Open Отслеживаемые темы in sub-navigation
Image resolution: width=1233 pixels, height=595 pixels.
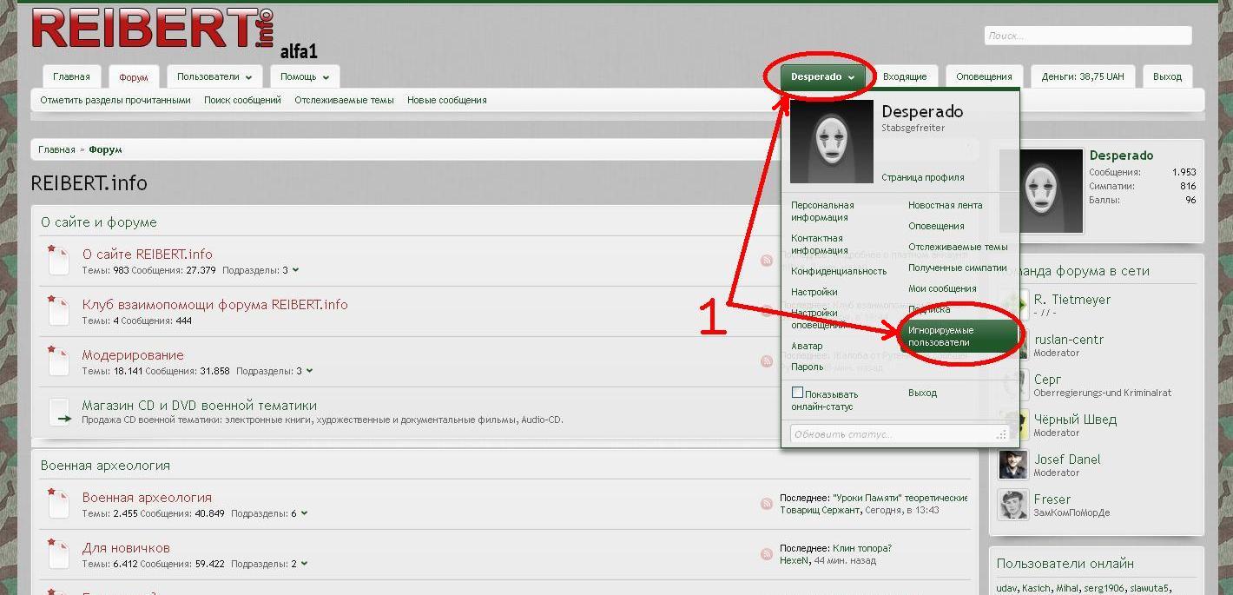point(344,100)
